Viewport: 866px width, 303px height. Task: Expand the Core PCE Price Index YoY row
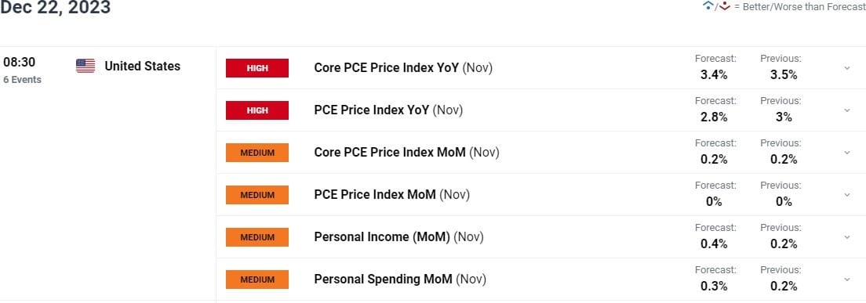[846, 68]
